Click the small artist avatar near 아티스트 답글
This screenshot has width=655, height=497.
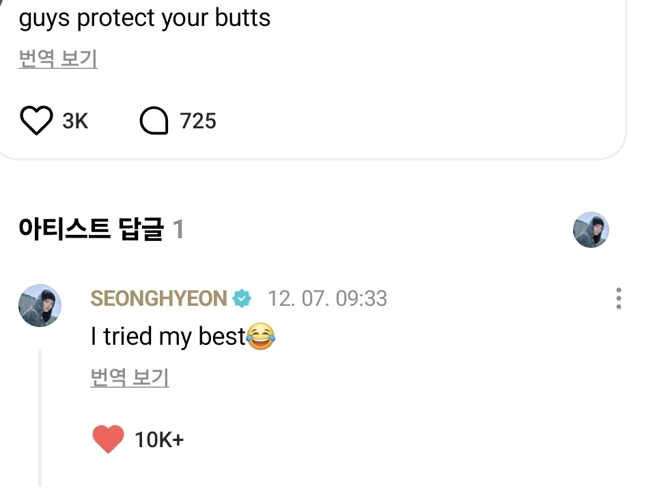click(x=590, y=230)
